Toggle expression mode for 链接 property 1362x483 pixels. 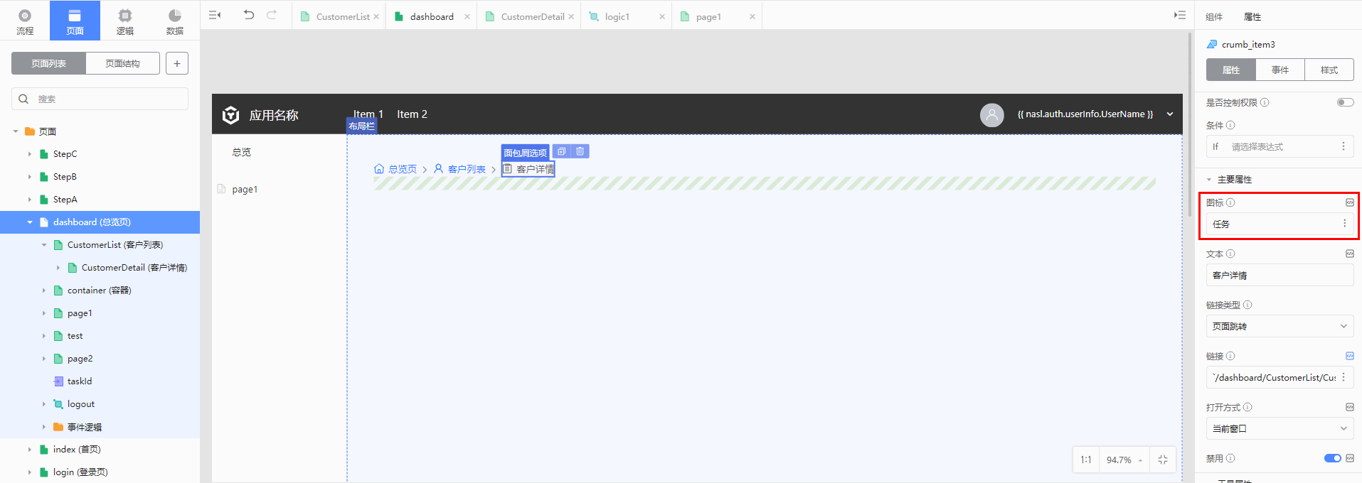point(1350,356)
